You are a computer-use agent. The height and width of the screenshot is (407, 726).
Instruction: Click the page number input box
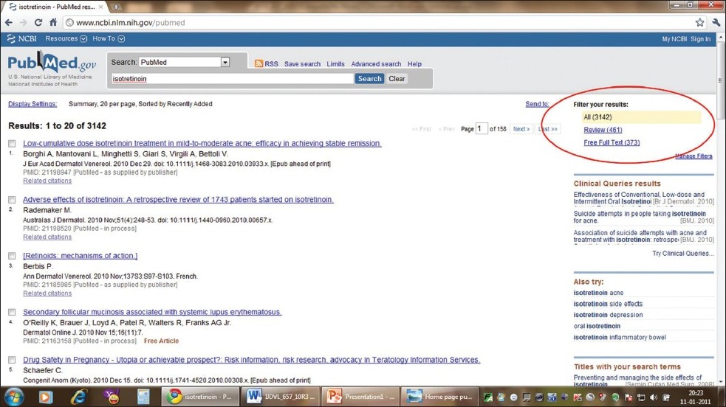pos(482,128)
